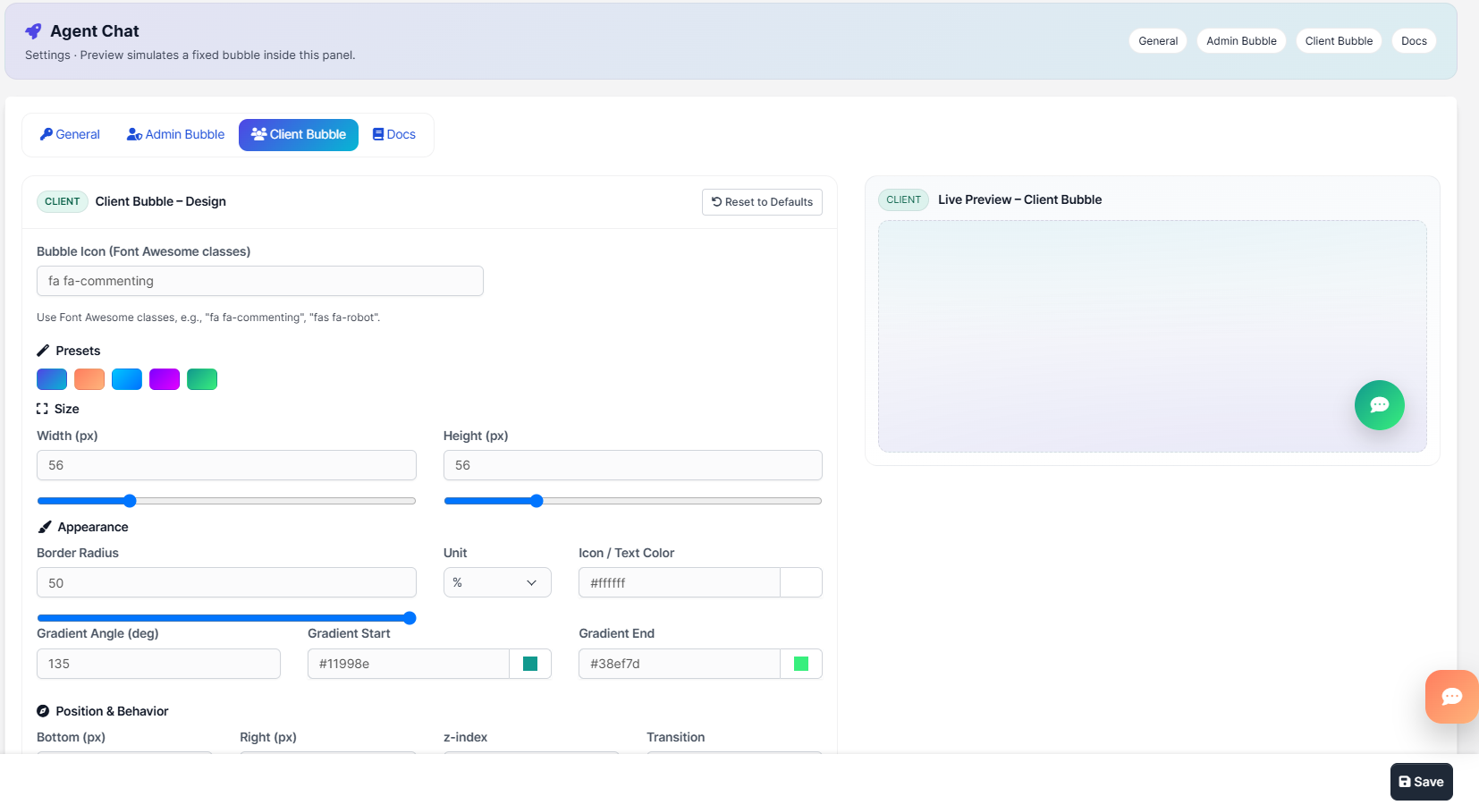Switch to the Admin Bubble tab
The image size is (1479, 805).
175,134
